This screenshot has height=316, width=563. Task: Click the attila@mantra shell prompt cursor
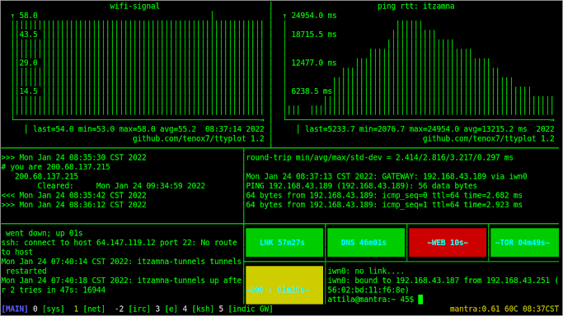420,300
